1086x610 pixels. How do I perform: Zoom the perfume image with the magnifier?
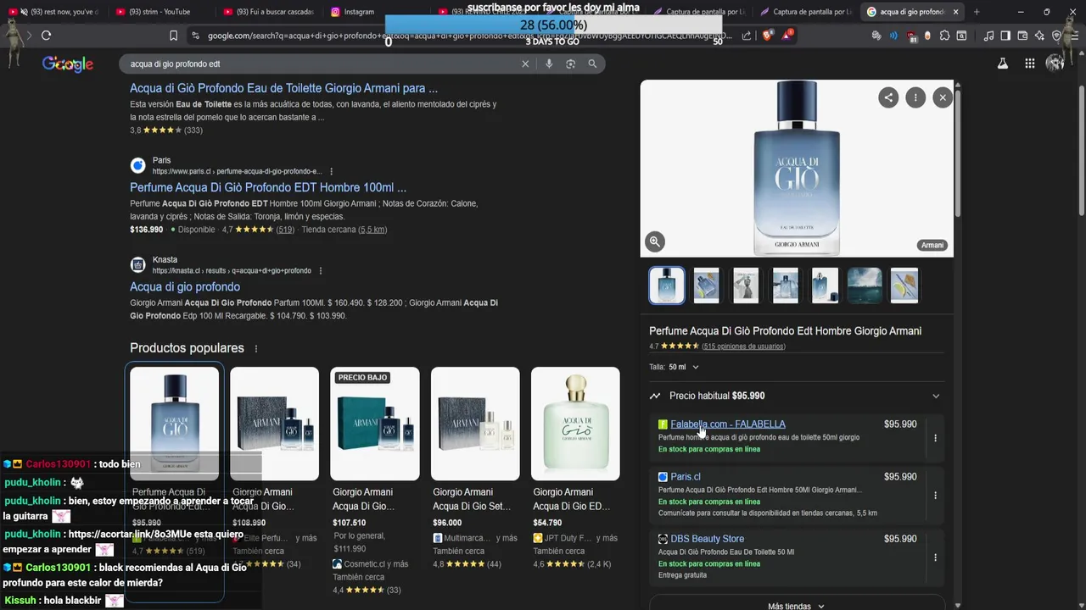coord(655,241)
